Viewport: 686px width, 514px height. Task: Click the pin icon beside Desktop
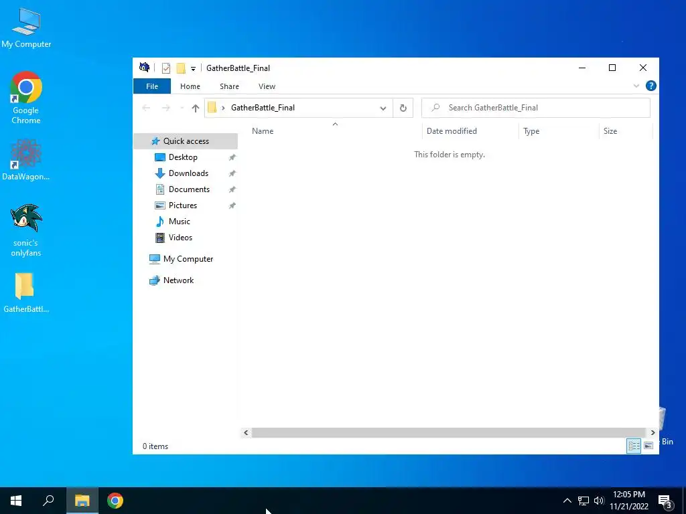pos(232,157)
